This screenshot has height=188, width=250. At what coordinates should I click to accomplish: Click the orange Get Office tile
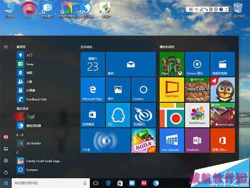(x=223, y=140)
